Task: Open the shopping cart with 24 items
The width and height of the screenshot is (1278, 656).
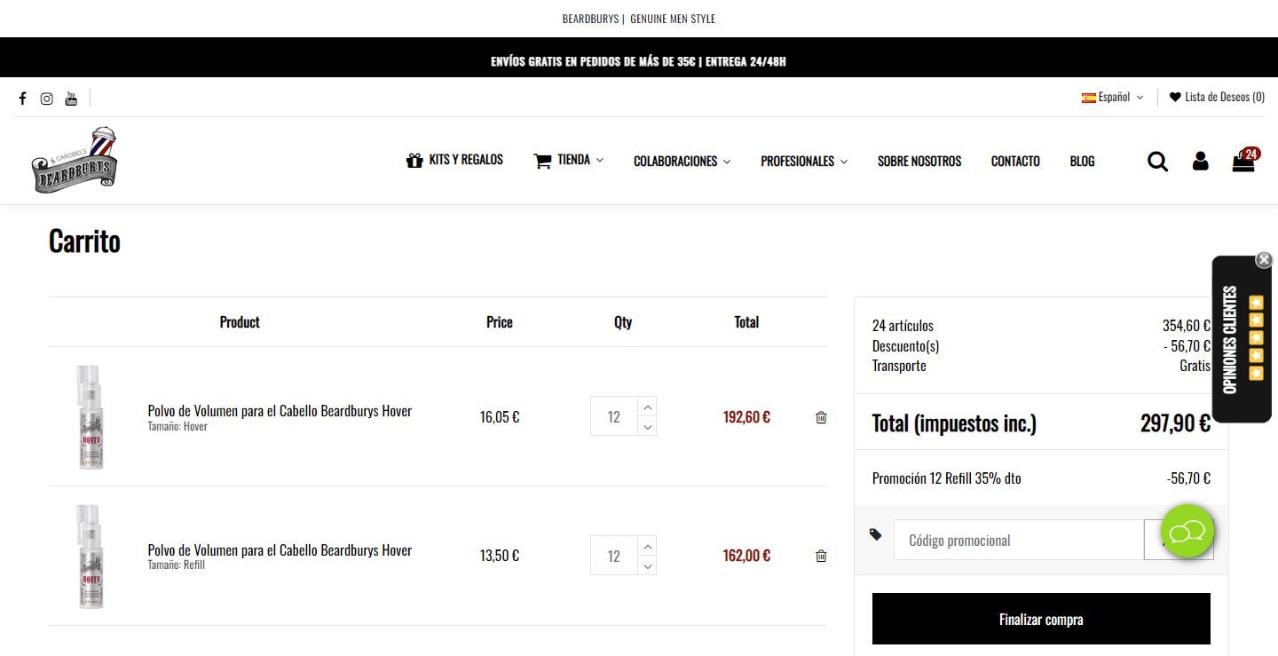Action: point(1244,162)
